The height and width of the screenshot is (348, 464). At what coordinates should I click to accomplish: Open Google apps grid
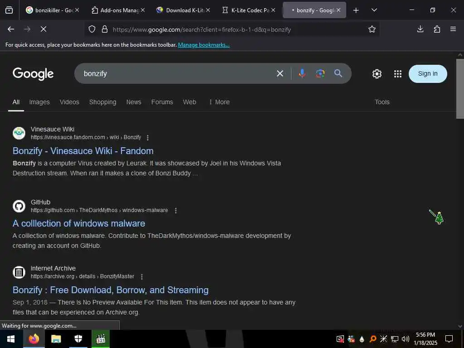tap(398, 74)
